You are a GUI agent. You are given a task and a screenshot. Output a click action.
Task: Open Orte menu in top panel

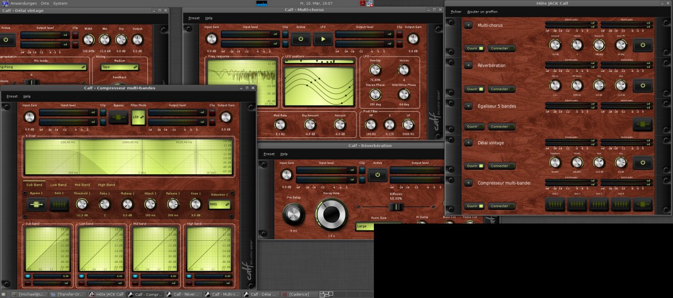coord(45,3)
